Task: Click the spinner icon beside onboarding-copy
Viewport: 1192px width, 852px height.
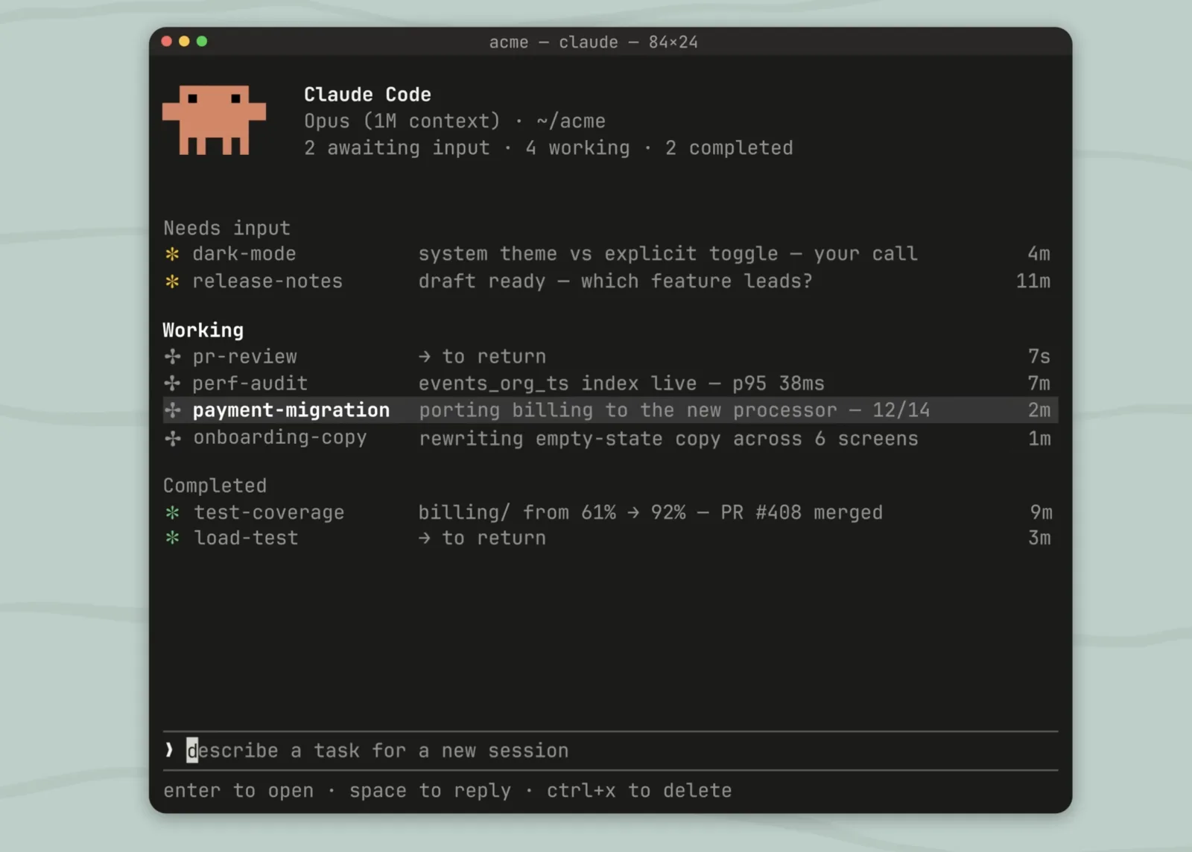Action: 172,439
